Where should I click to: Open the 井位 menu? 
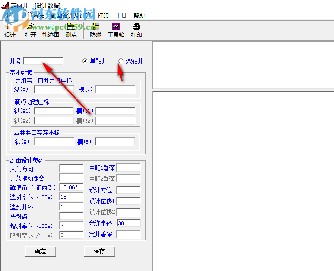pyautogui.click(x=10, y=15)
